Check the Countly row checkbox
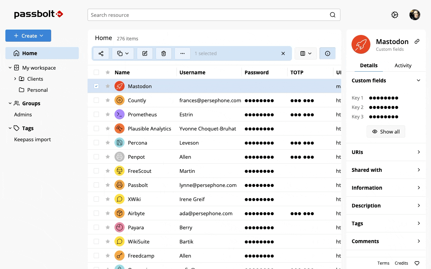 pyautogui.click(x=96, y=100)
